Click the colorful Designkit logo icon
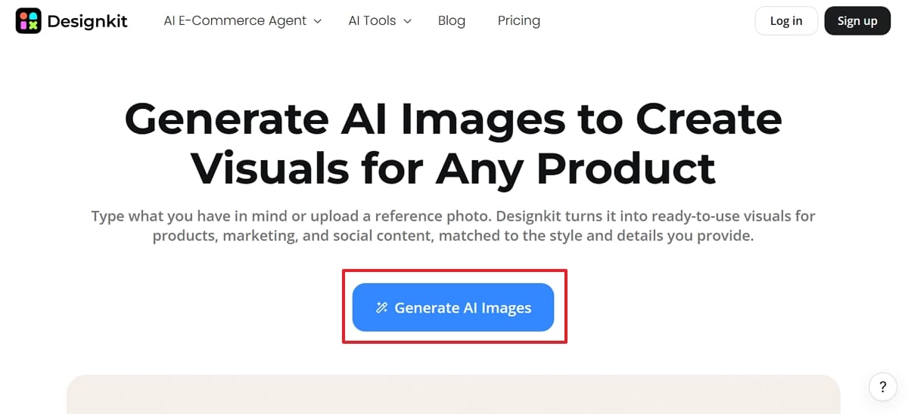The height and width of the screenshot is (414, 908). pyautogui.click(x=29, y=21)
